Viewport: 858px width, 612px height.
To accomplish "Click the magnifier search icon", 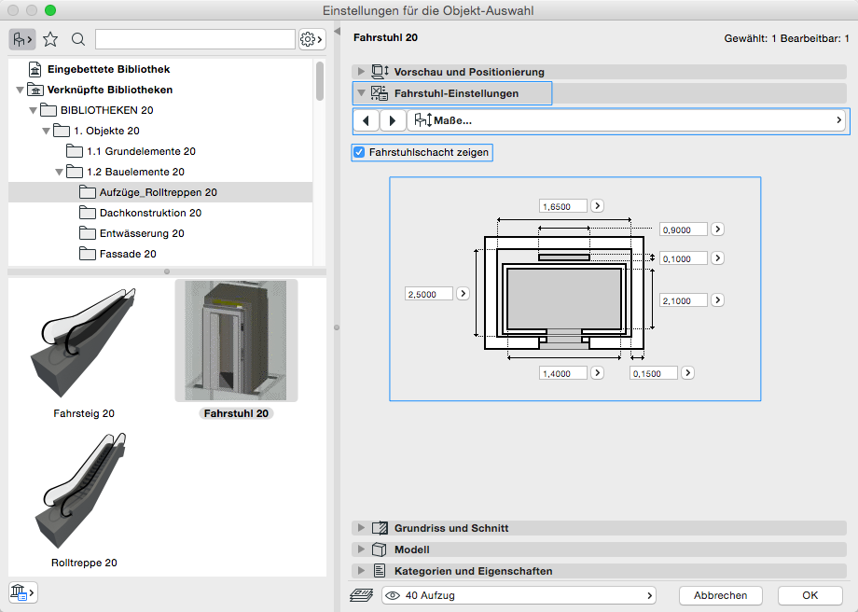I will [x=78, y=39].
